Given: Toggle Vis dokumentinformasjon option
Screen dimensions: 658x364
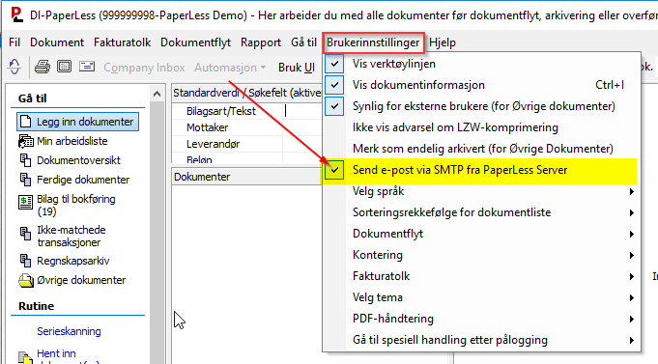Looking at the screenshot, I should [481, 85].
